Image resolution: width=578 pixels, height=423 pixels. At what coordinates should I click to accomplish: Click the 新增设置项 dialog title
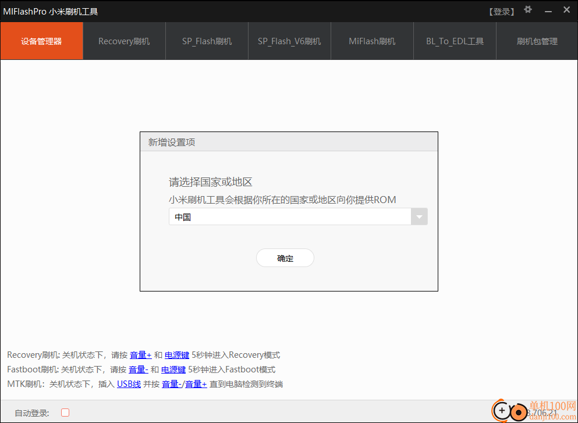tap(171, 142)
